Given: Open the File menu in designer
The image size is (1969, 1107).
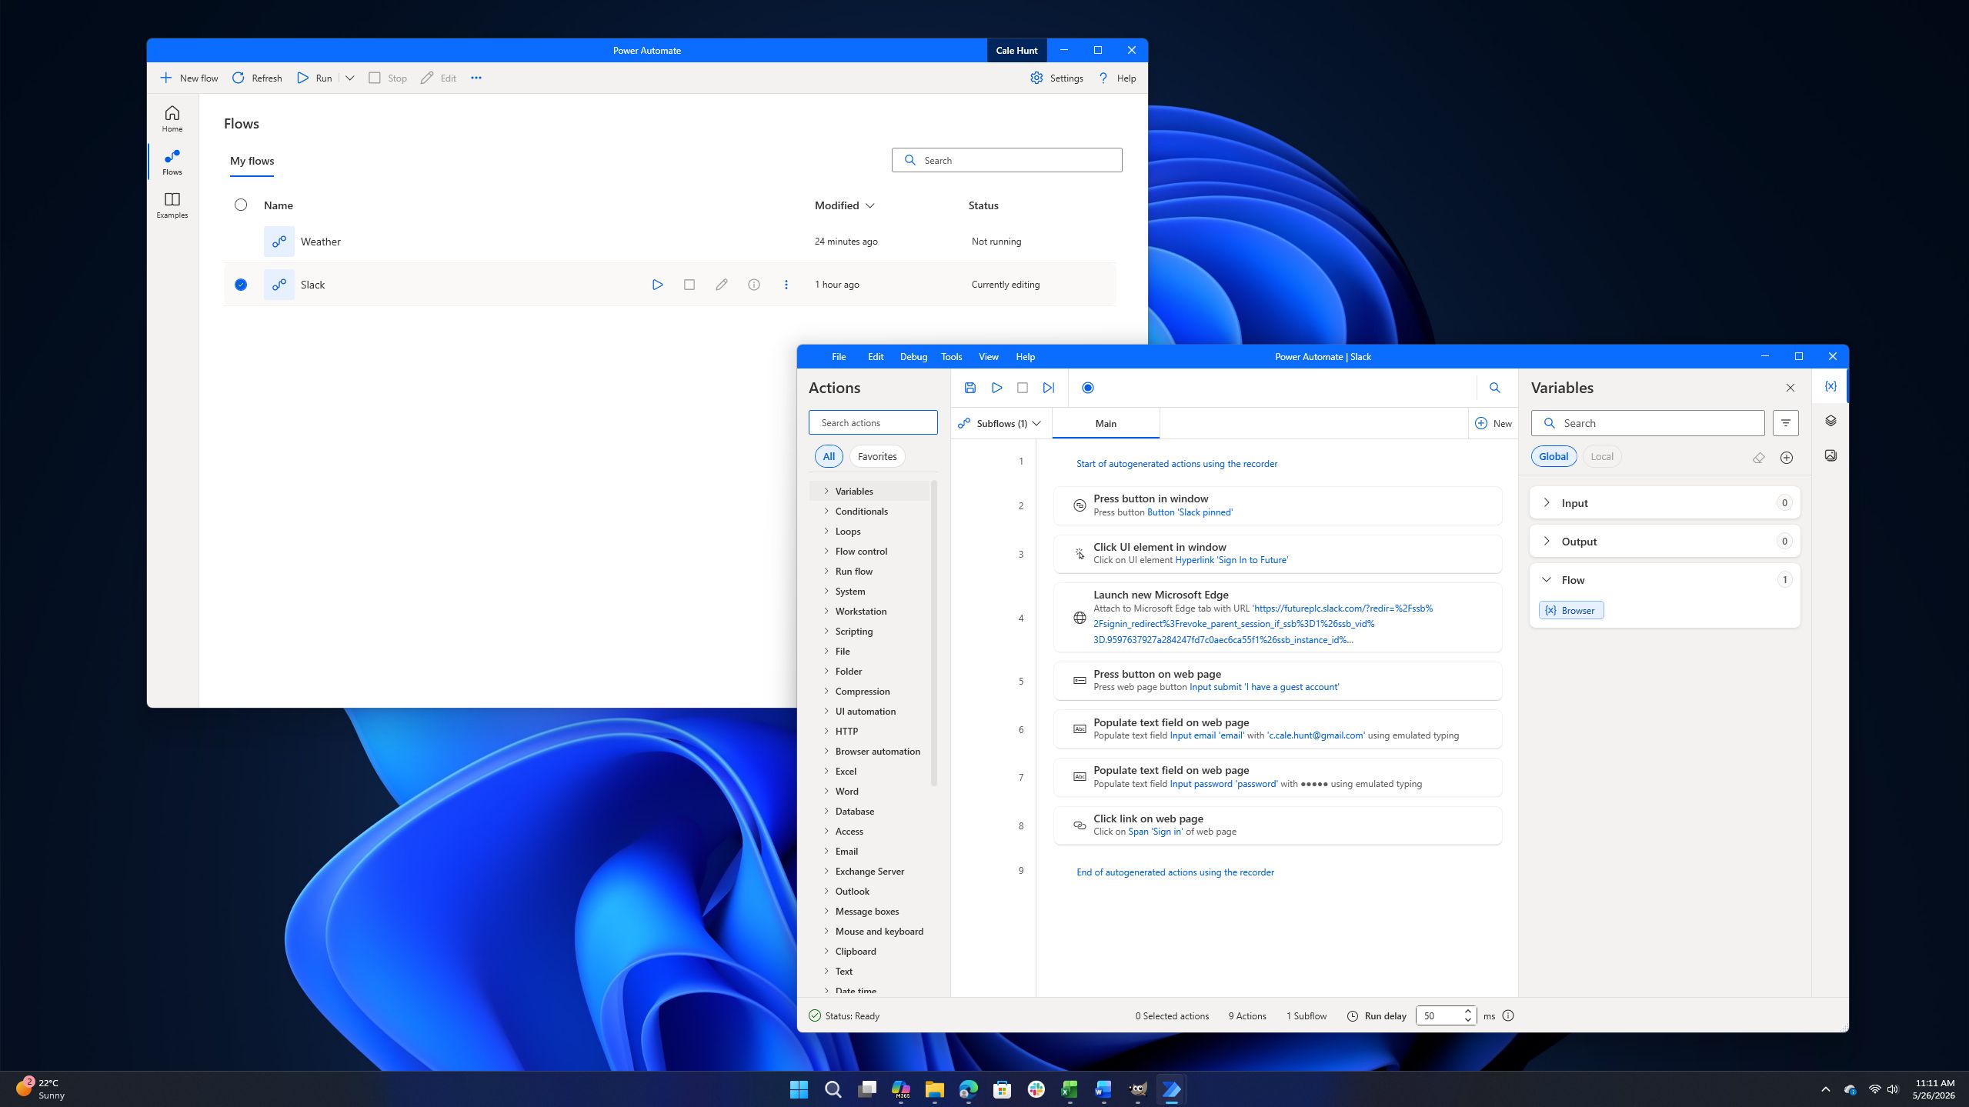Looking at the screenshot, I should click(839, 357).
